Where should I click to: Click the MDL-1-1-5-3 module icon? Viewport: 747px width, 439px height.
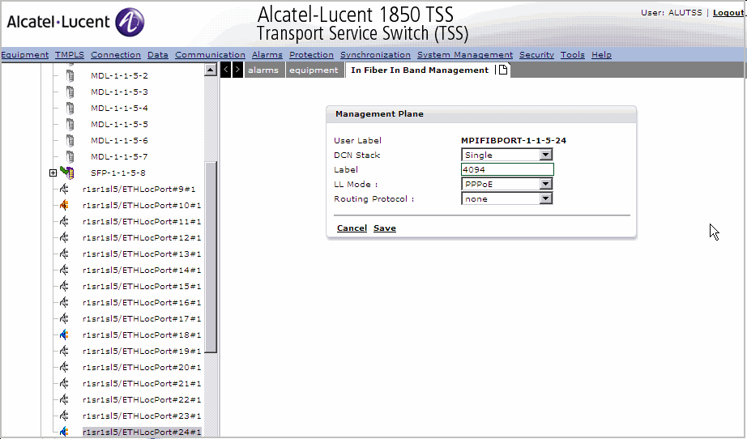coord(70,92)
